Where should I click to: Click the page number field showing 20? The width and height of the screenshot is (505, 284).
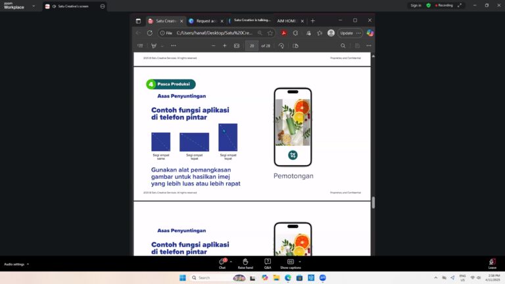pyautogui.click(x=251, y=45)
